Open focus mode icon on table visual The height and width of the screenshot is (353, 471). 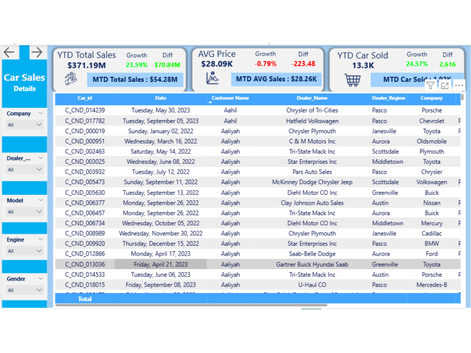pyautogui.click(x=445, y=86)
